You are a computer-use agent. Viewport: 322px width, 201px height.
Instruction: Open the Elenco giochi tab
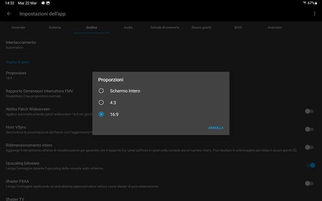pyautogui.click(x=201, y=27)
